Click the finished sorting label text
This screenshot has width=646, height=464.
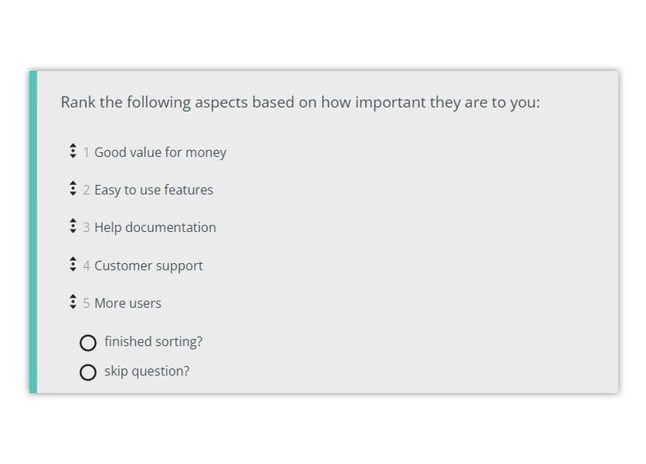click(x=153, y=342)
